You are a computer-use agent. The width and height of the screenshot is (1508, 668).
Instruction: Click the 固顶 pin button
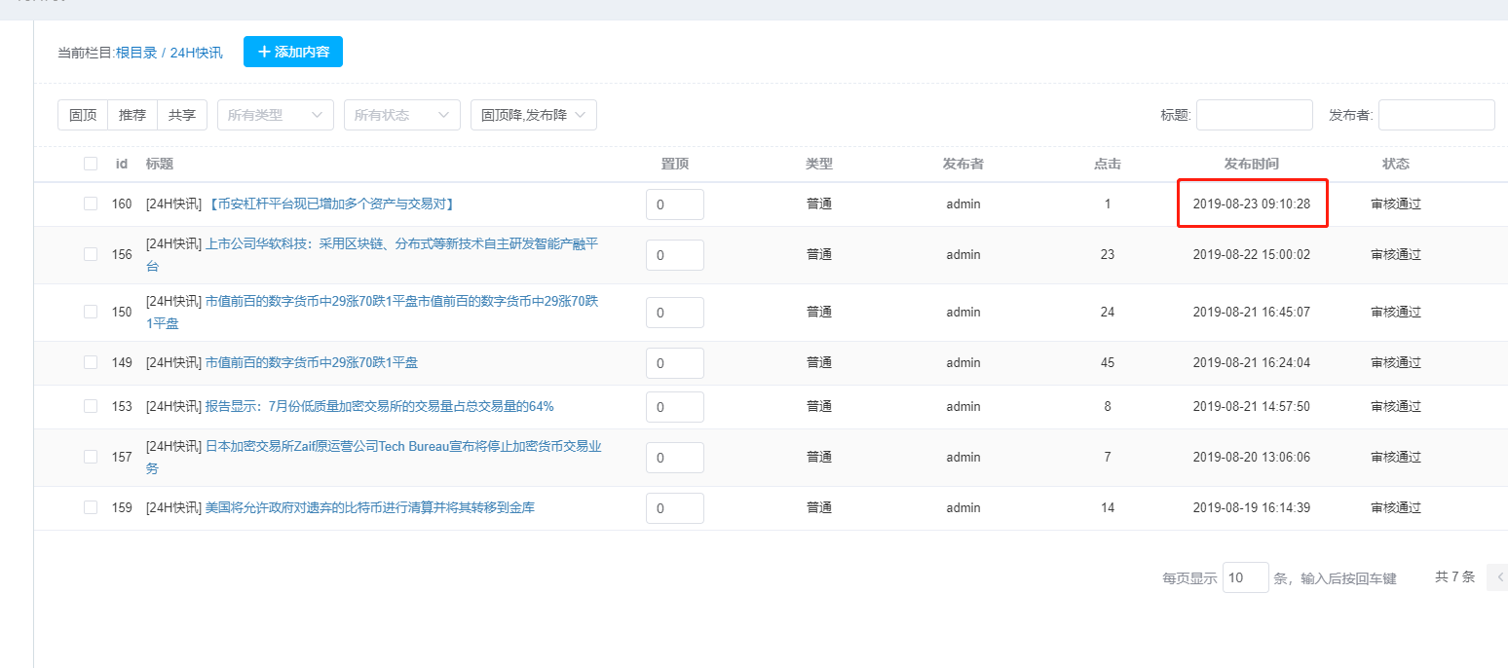pos(83,115)
